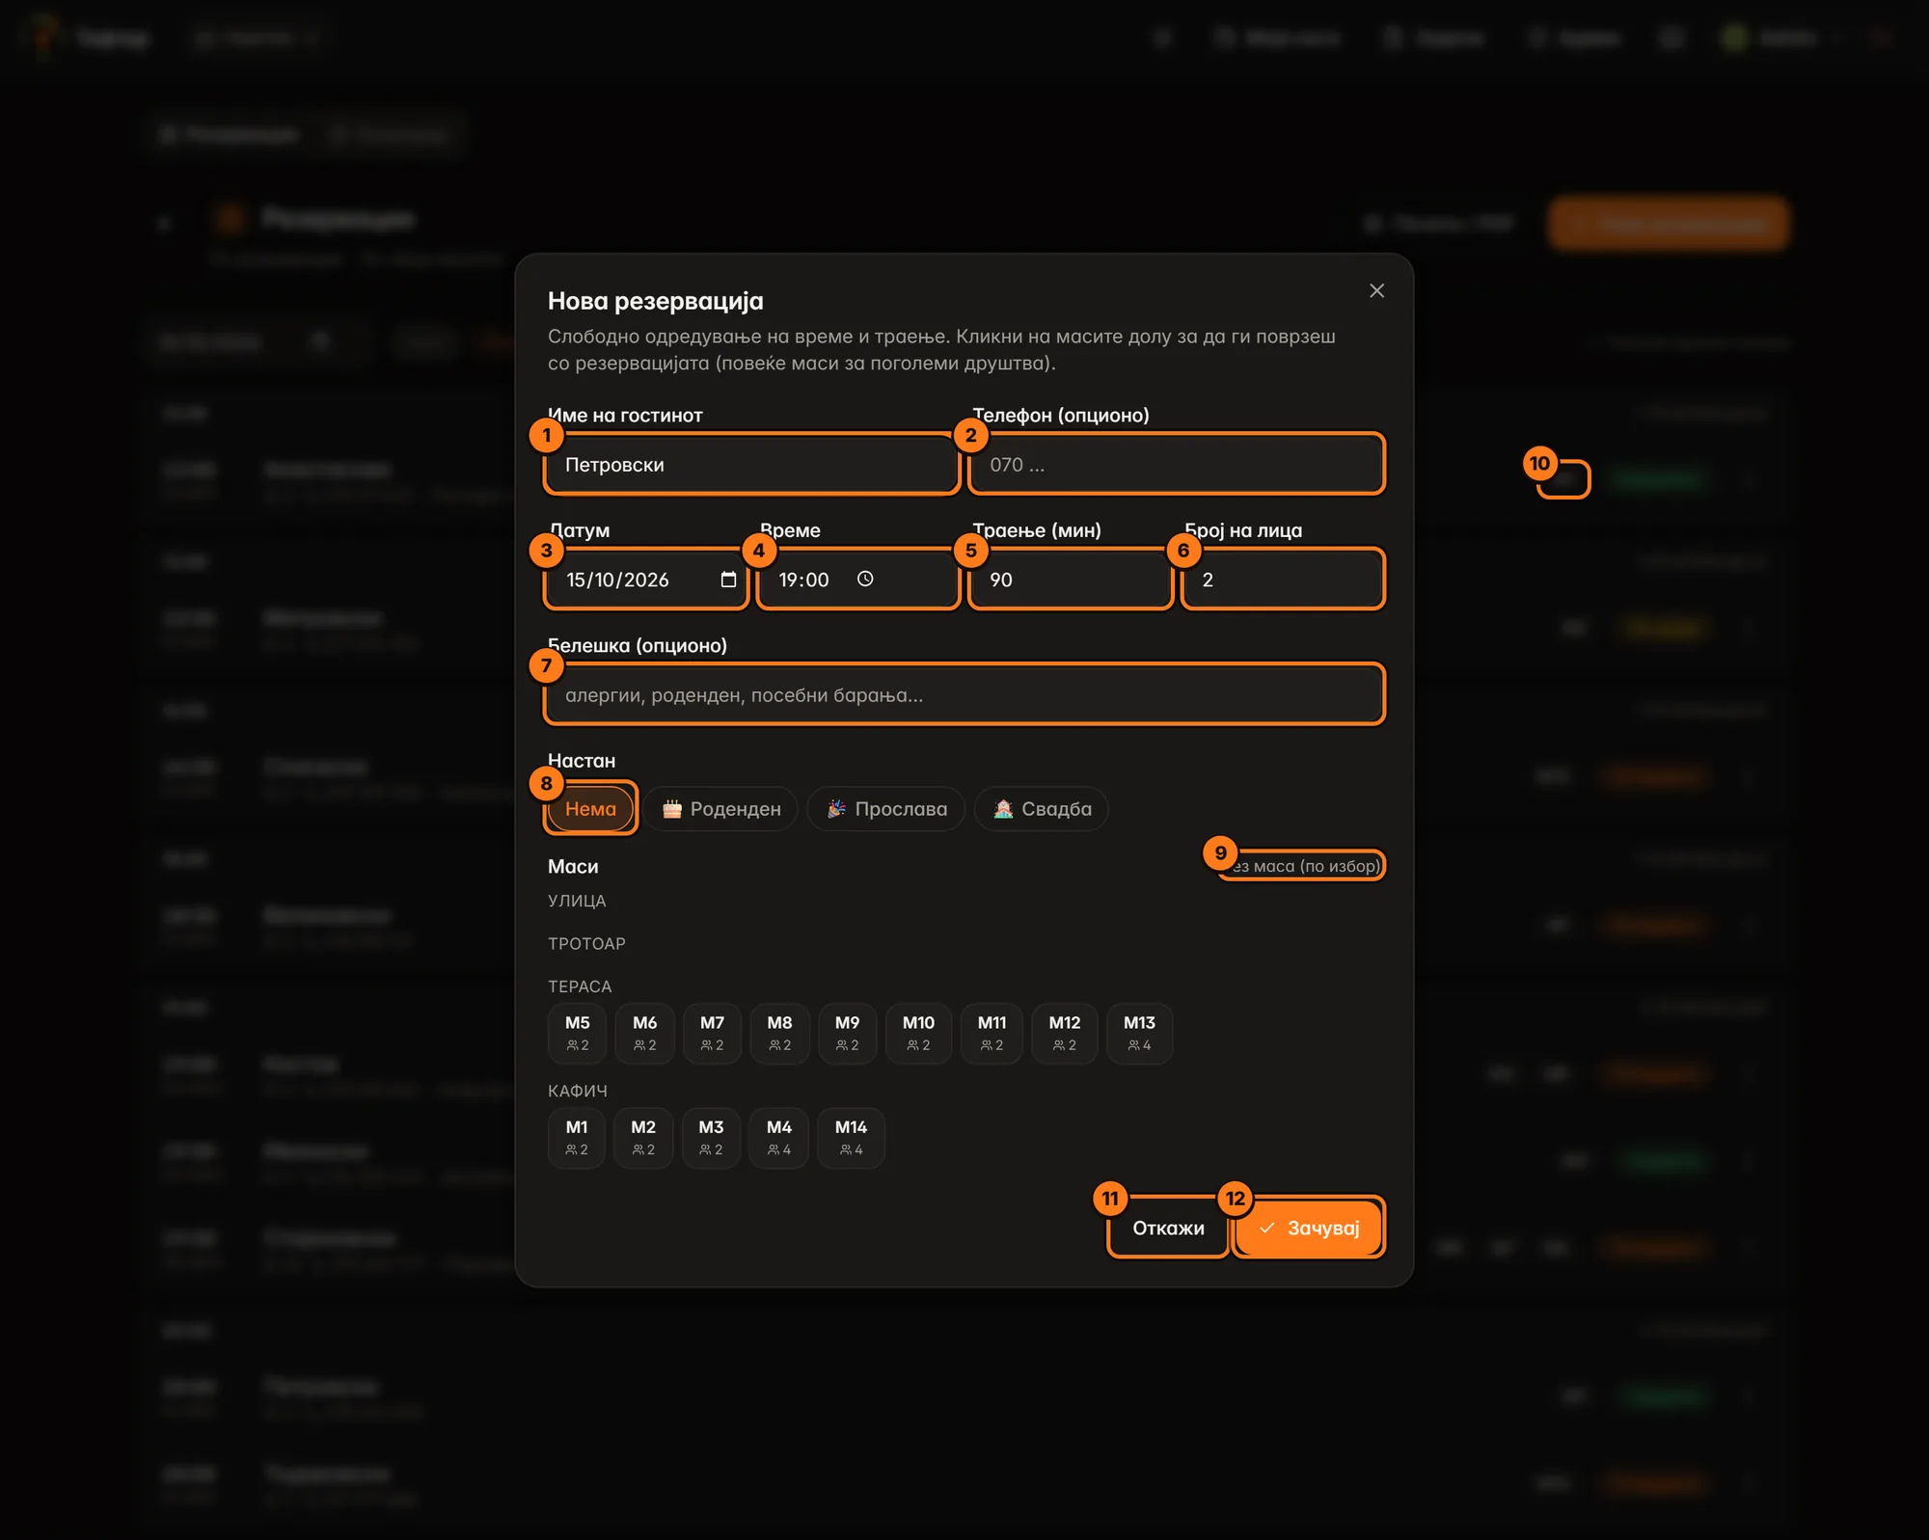Click the Откажи cancel button
The image size is (1929, 1540).
point(1168,1228)
